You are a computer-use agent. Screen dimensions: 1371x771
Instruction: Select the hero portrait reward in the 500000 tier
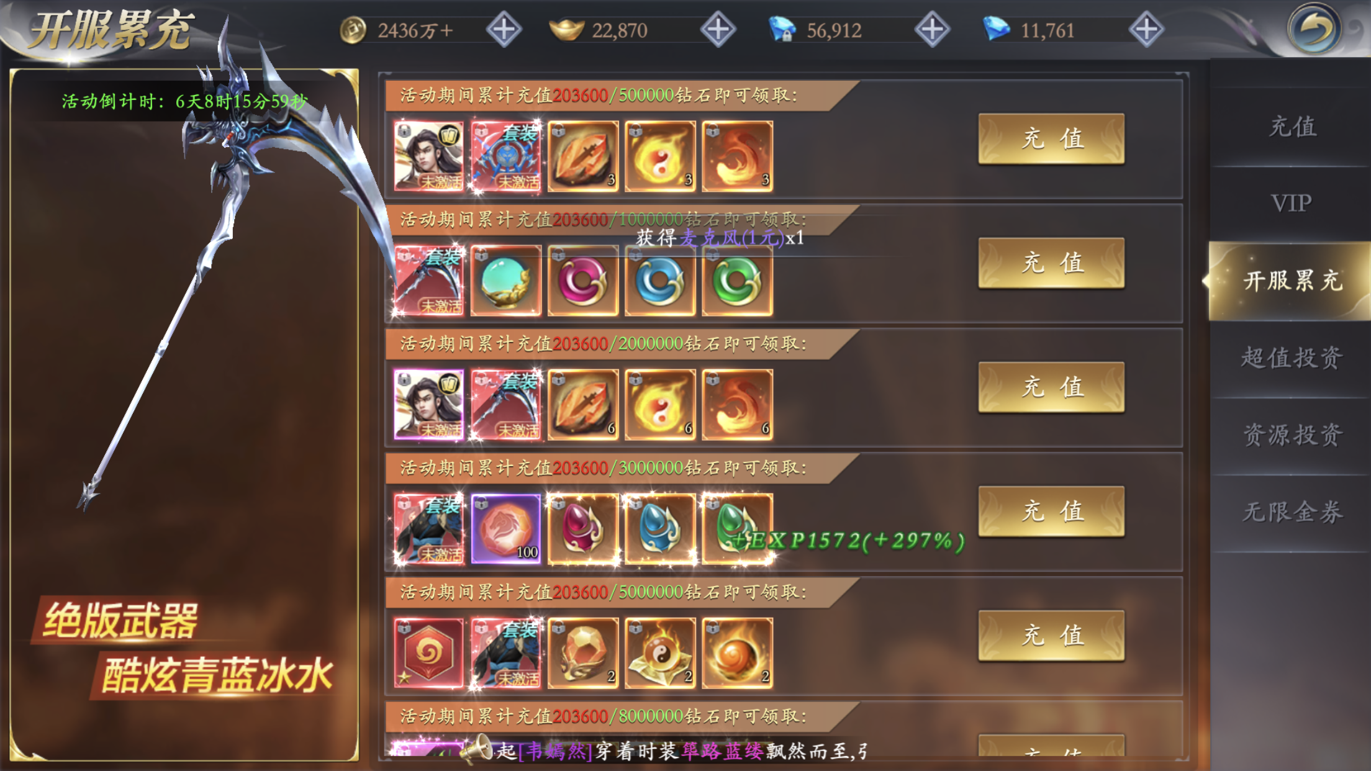pos(429,156)
